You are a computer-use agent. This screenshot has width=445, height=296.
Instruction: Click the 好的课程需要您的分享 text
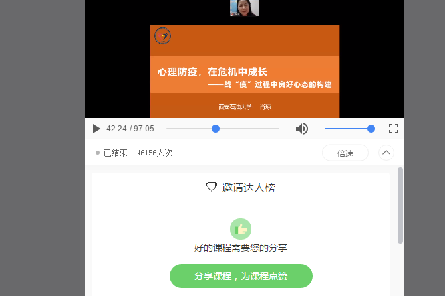241,248
